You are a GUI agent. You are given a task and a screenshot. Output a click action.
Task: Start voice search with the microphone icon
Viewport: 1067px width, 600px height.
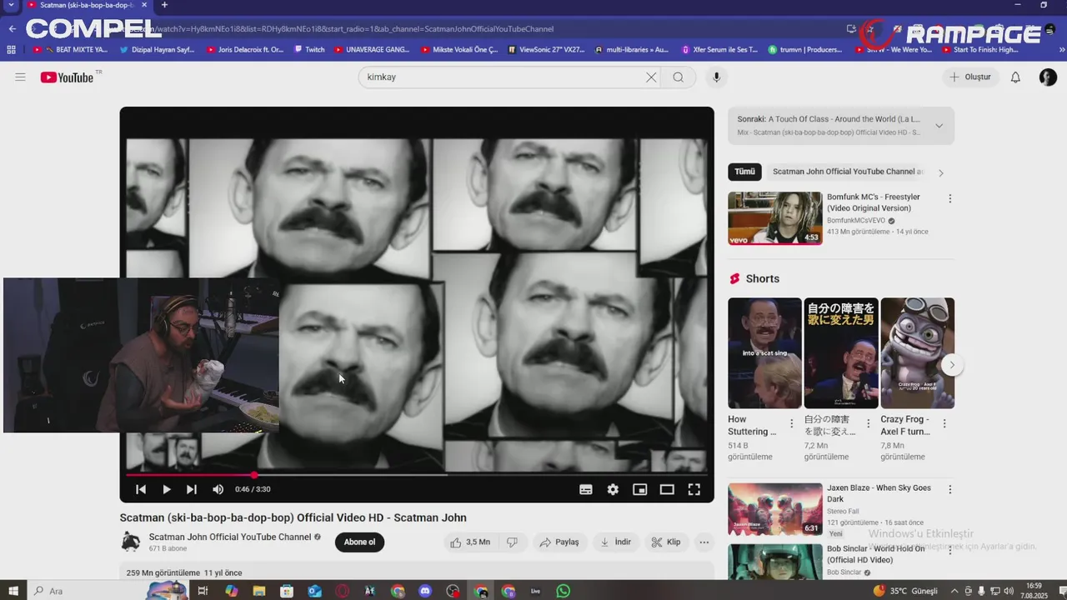click(x=716, y=77)
